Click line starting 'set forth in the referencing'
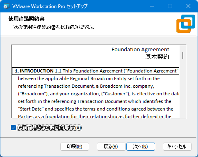This screenshot has width=198, height=157. click(94, 101)
